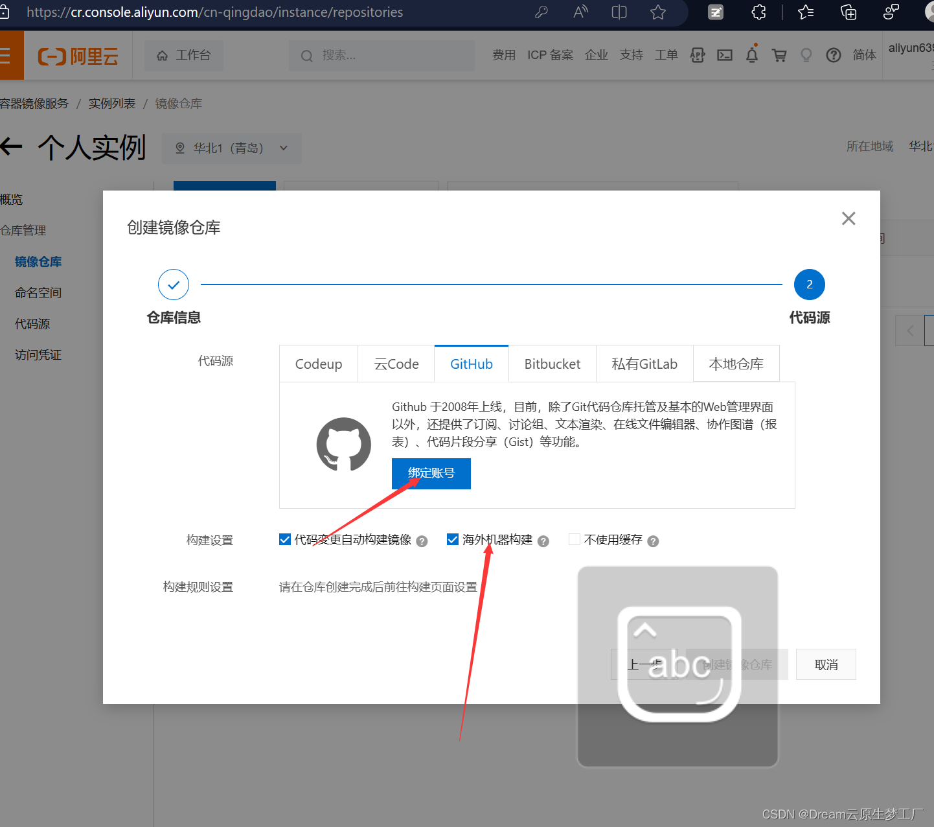This screenshot has height=827, width=934.
Task: Open browser extensions puzzle icon
Action: (x=758, y=12)
